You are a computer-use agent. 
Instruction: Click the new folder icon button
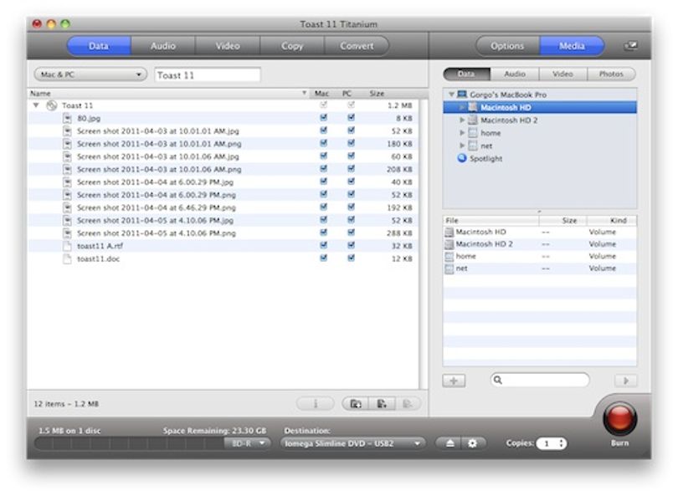356,404
